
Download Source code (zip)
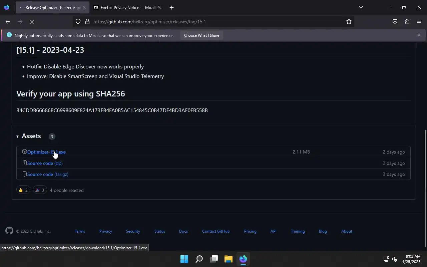[x=45, y=163]
